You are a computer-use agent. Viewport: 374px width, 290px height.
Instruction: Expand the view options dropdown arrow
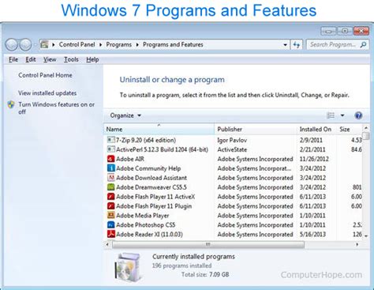tap(342, 115)
